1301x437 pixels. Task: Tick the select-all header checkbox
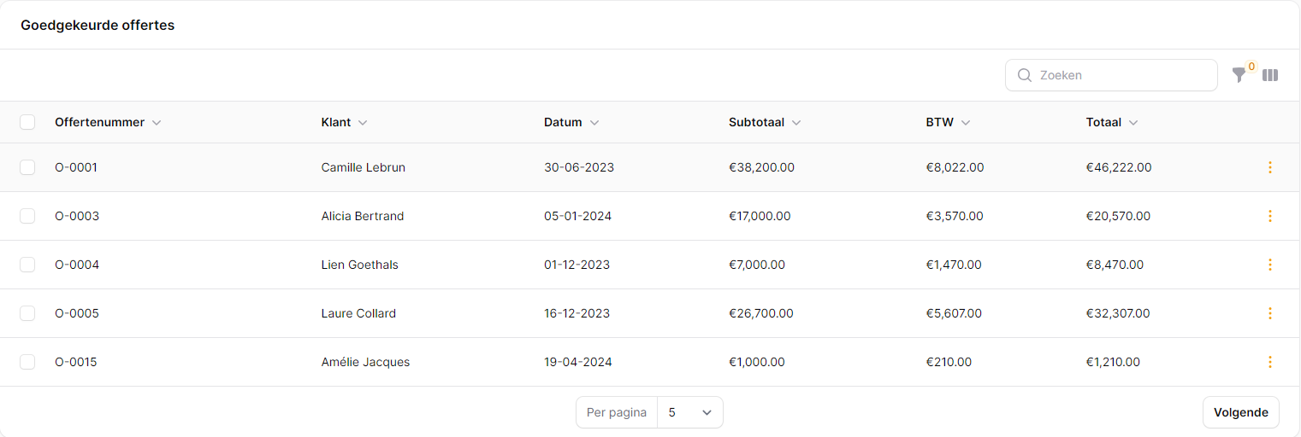[x=27, y=122]
